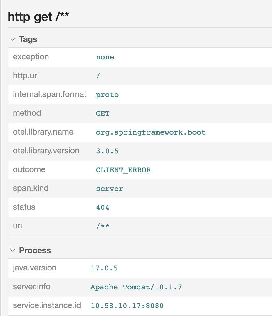272x316 pixels.
Task: Click the span.kind value server
Action: pos(110,189)
